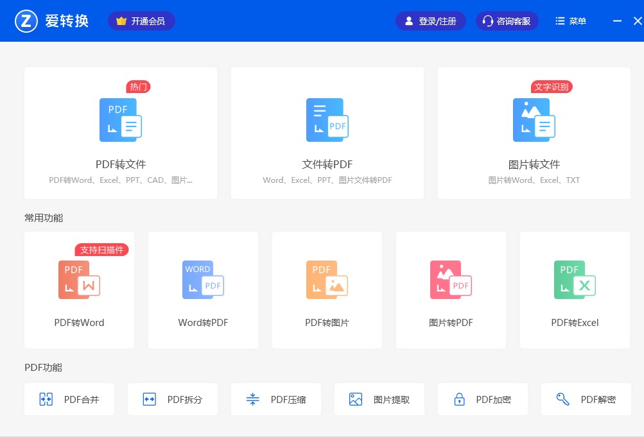The height and width of the screenshot is (437, 644).
Task: Open the PDF转图片 icon
Action: [x=327, y=279]
